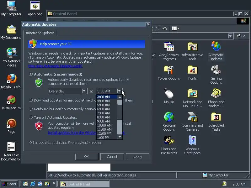Select the Automatic Updates Control Panel icon
Image resolution: width=251 pixels, height=188 pixels.
pos(216,51)
